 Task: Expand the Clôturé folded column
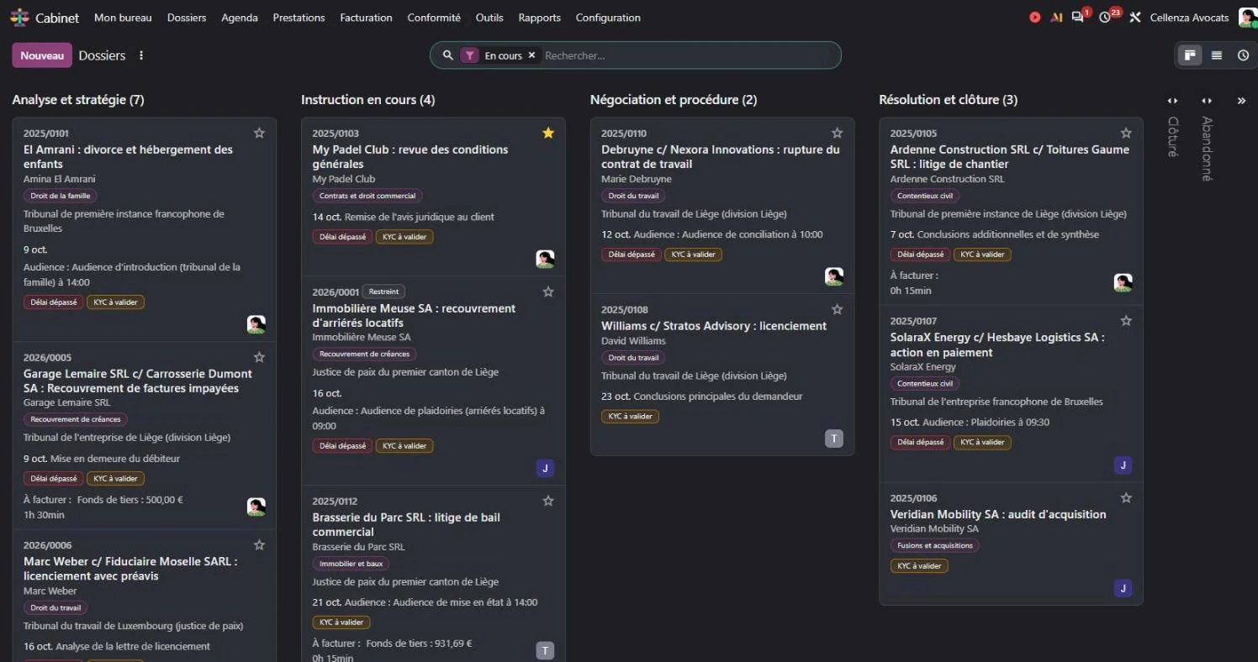tap(1173, 101)
